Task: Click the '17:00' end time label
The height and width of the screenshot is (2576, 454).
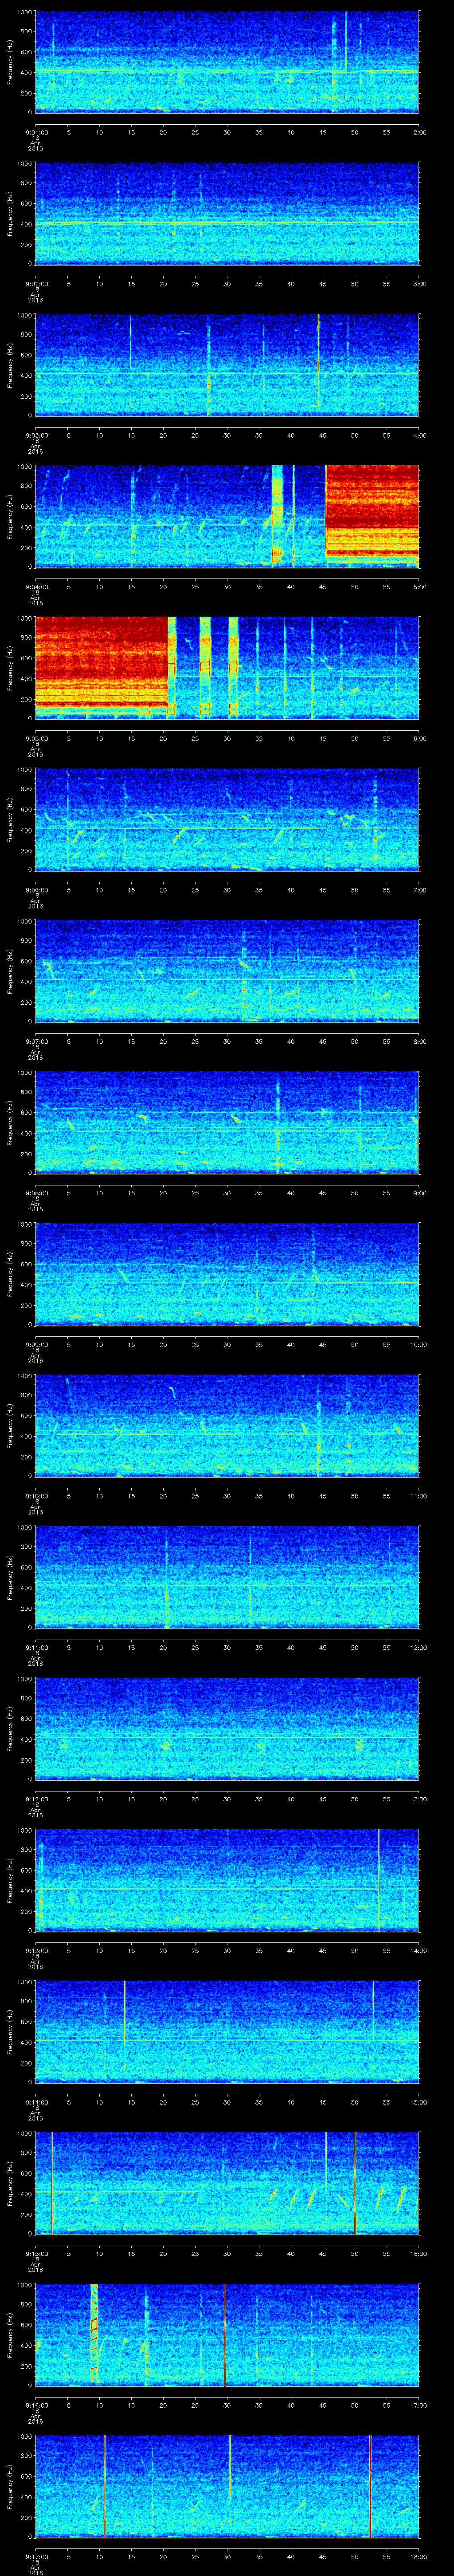Action: (418, 2405)
